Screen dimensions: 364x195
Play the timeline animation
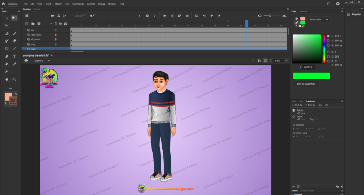212,16
